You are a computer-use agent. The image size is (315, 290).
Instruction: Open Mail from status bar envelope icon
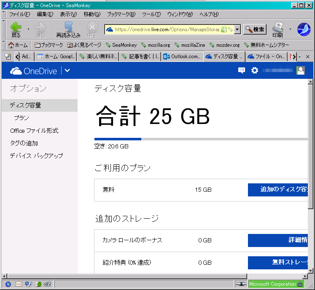(x=19, y=284)
